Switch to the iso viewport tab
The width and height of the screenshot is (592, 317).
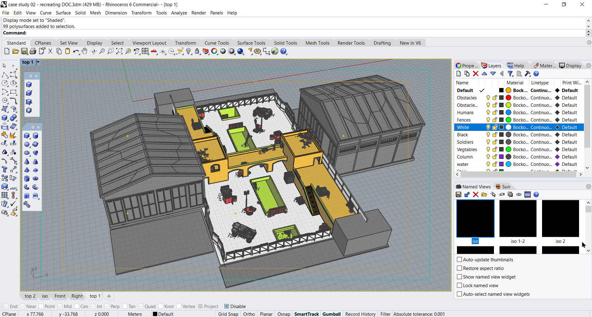point(45,296)
